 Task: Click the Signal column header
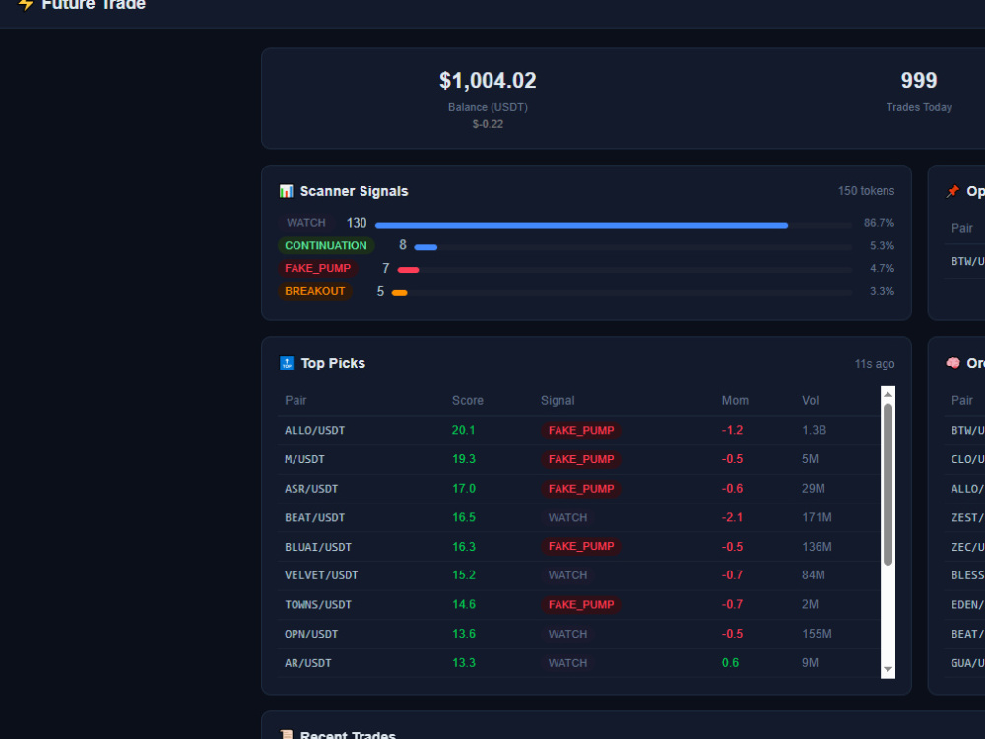click(558, 400)
